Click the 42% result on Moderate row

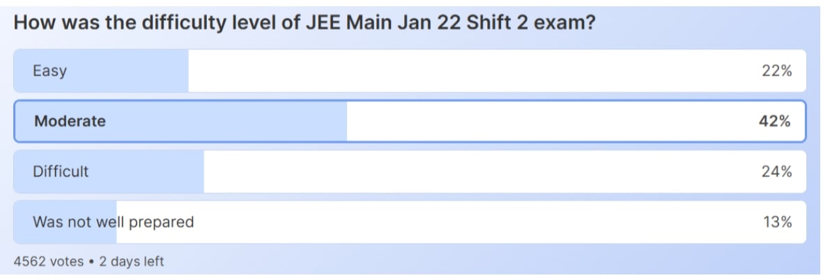click(774, 122)
